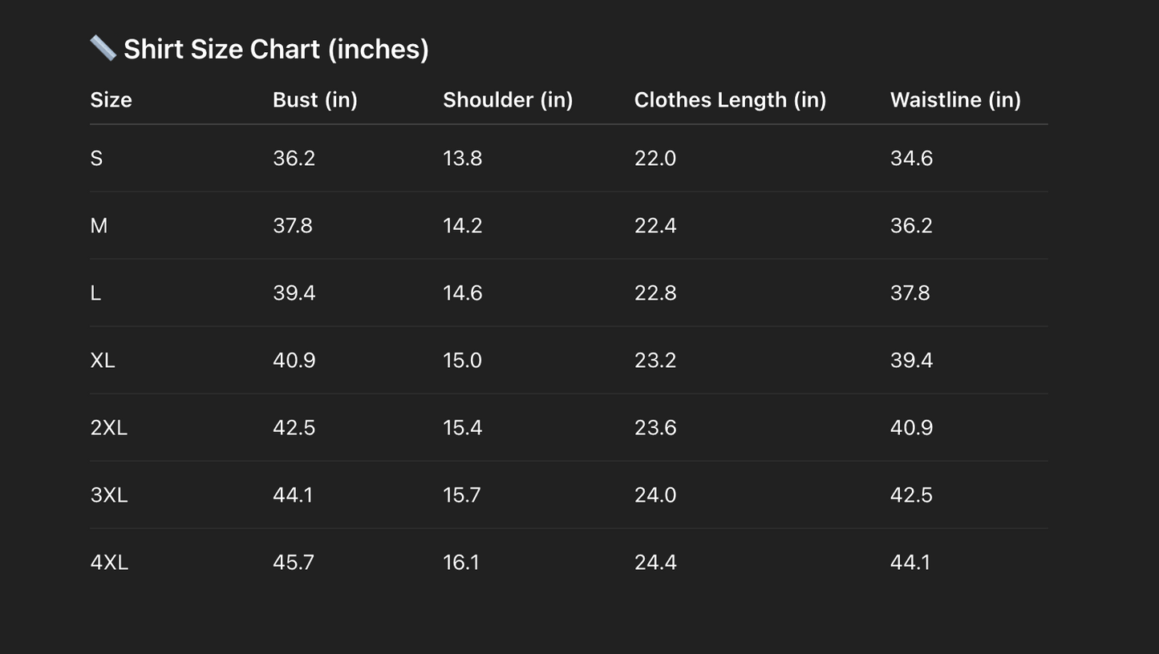This screenshot has width=1159, height=654.
Task: Select the Size column header
Action: click(x=111, y=100)
